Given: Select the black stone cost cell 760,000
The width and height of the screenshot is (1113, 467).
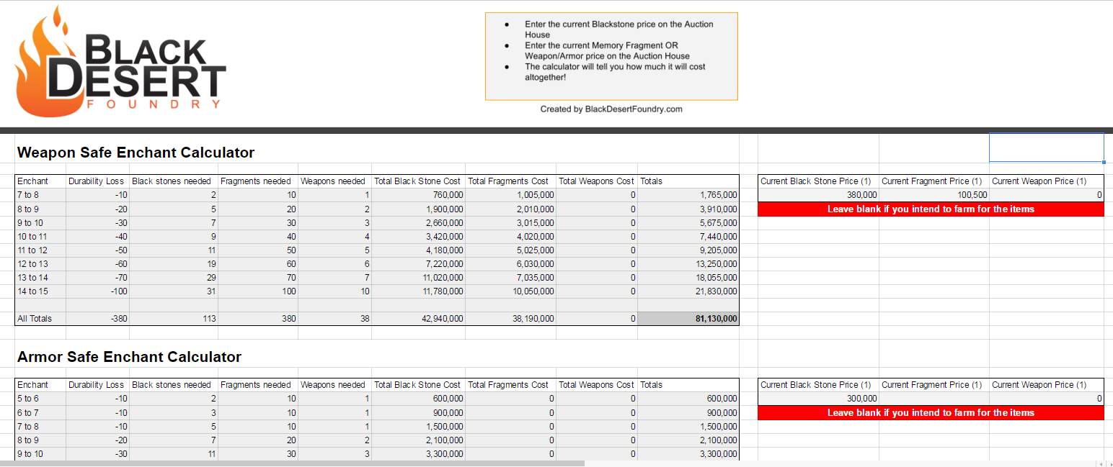Looking at the screenshot, I should tap(419, 195).
